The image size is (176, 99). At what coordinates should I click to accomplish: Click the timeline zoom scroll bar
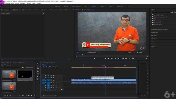click(50, 96)
